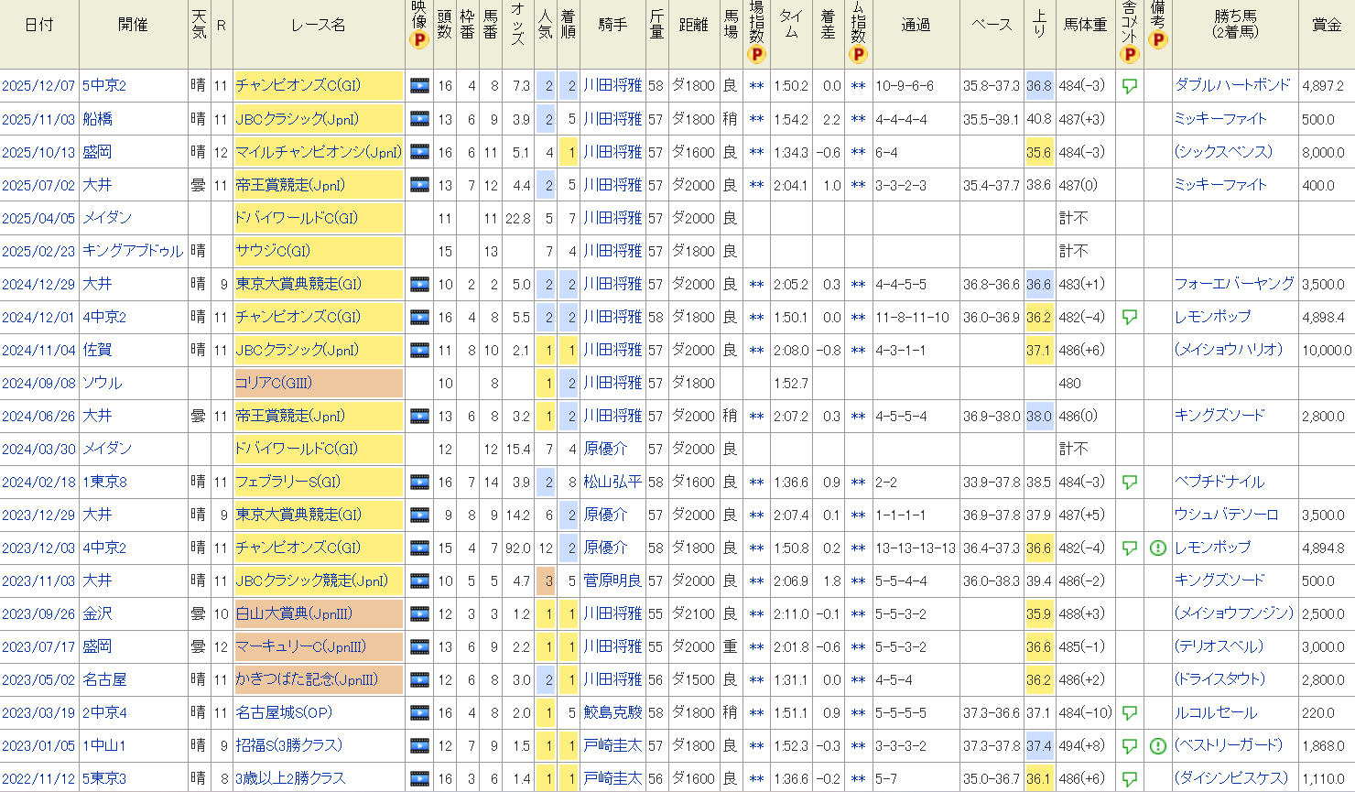This screenshot has width=1355, height=792.
Task: Click the premium P icon under the 馬場指数 header
Action: [x=756, y=54]
